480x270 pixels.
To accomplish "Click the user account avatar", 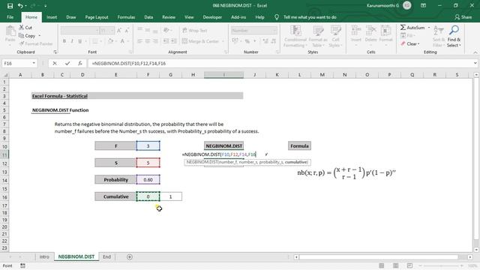I will 406,5.
